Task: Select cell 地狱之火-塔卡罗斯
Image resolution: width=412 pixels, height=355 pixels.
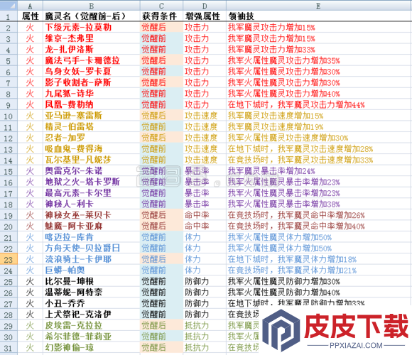Action: 92,182
